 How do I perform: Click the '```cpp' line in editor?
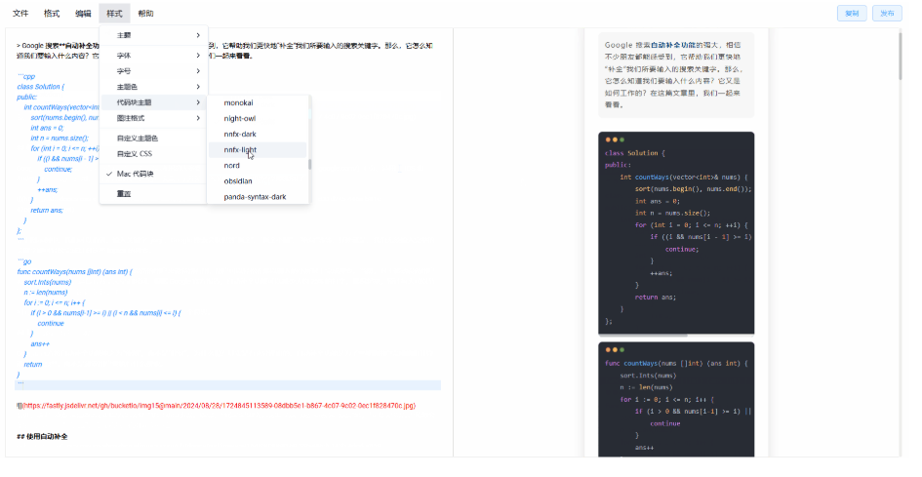coord(26,76)
